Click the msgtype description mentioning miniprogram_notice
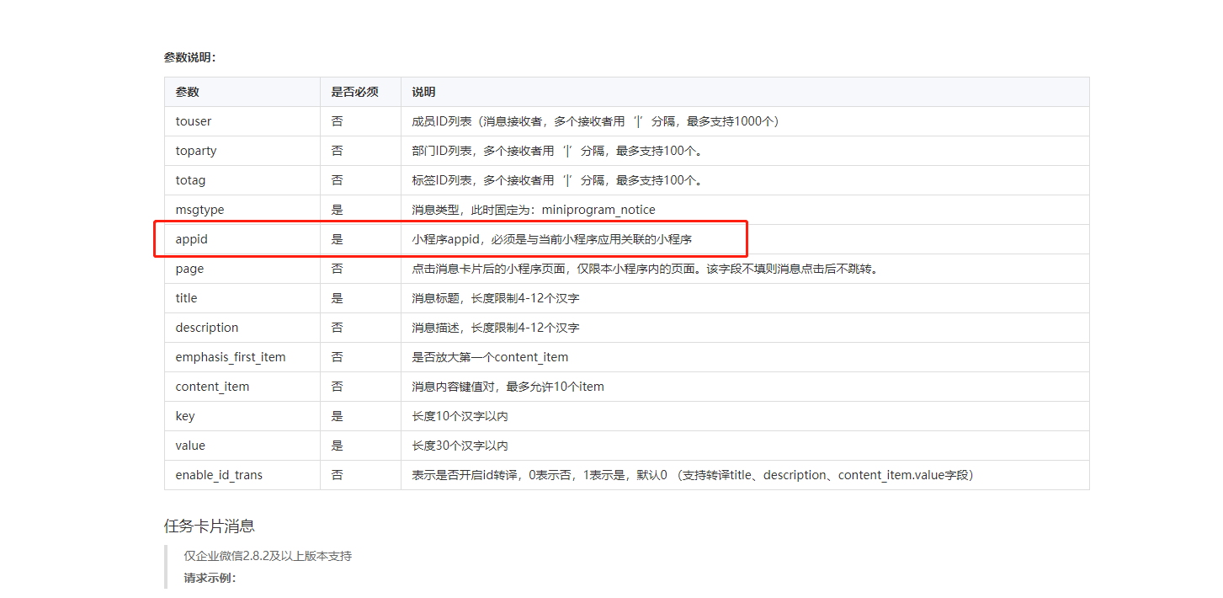Image resolution: width=1223 pixels, height=598 pixels. 534,210
